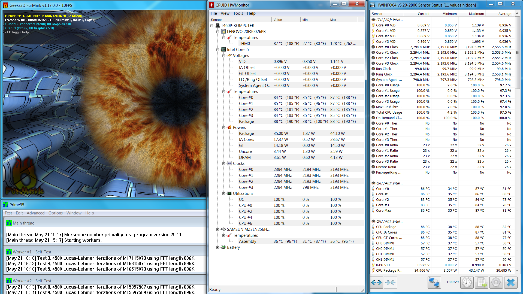This screenshot has height=294, width=523.
Task: Open the Tools menu in HWMonitor
Action: point(238,13)
